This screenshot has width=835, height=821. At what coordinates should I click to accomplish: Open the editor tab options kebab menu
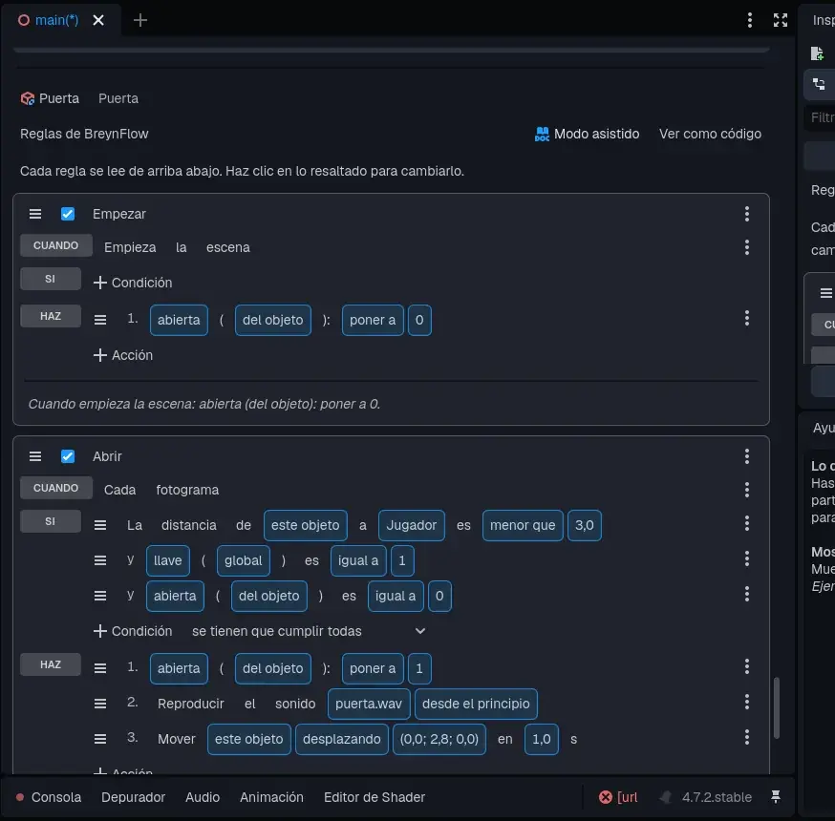pyautogui.click(x=750, y=20)
